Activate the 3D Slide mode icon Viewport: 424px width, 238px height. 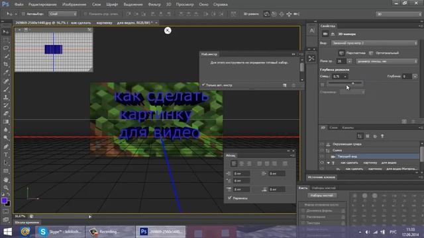pyautogui.click(x=289, y=14)
